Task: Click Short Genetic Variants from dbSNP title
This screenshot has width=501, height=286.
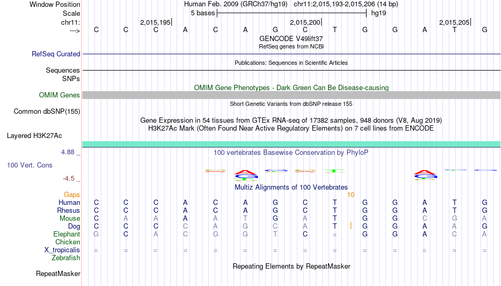Action: pos(291,104)
